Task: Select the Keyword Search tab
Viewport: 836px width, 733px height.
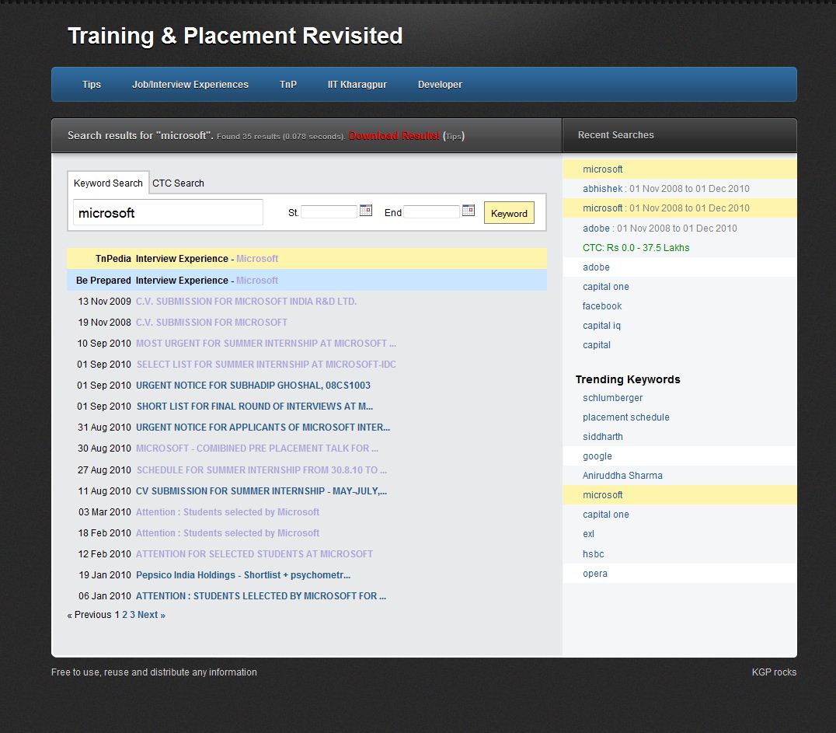Action: pyautogui.click(x=108, y=183)
